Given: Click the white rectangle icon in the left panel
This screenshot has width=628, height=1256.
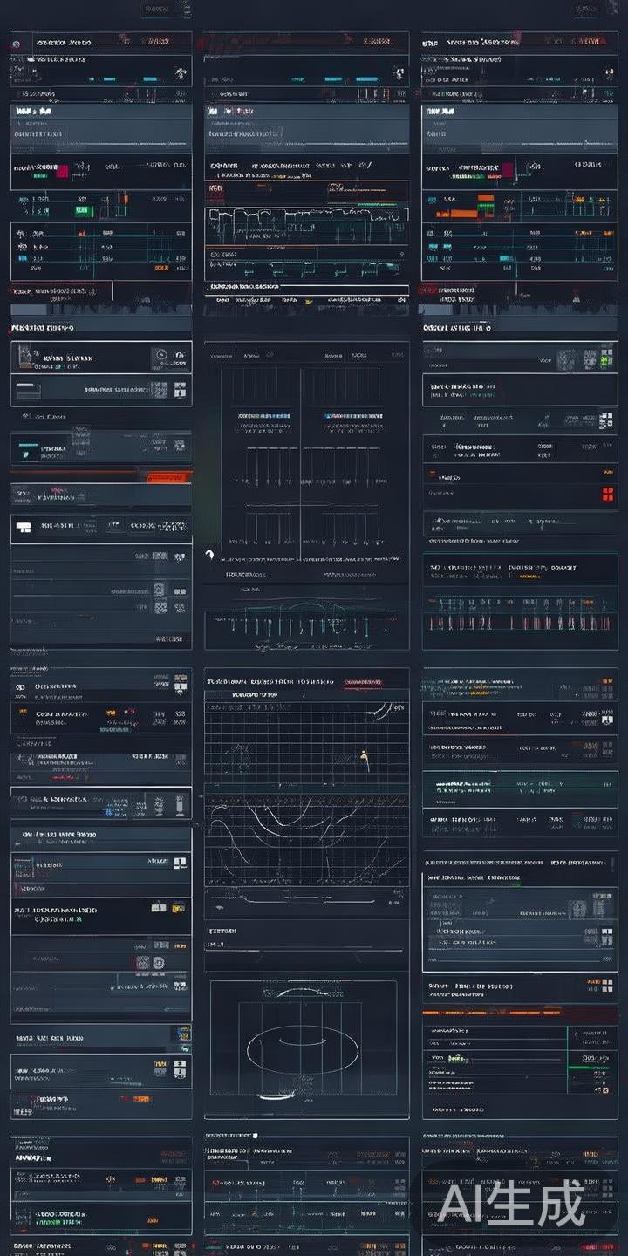Looking at the screenshot, I should click(x=24, y=527).
